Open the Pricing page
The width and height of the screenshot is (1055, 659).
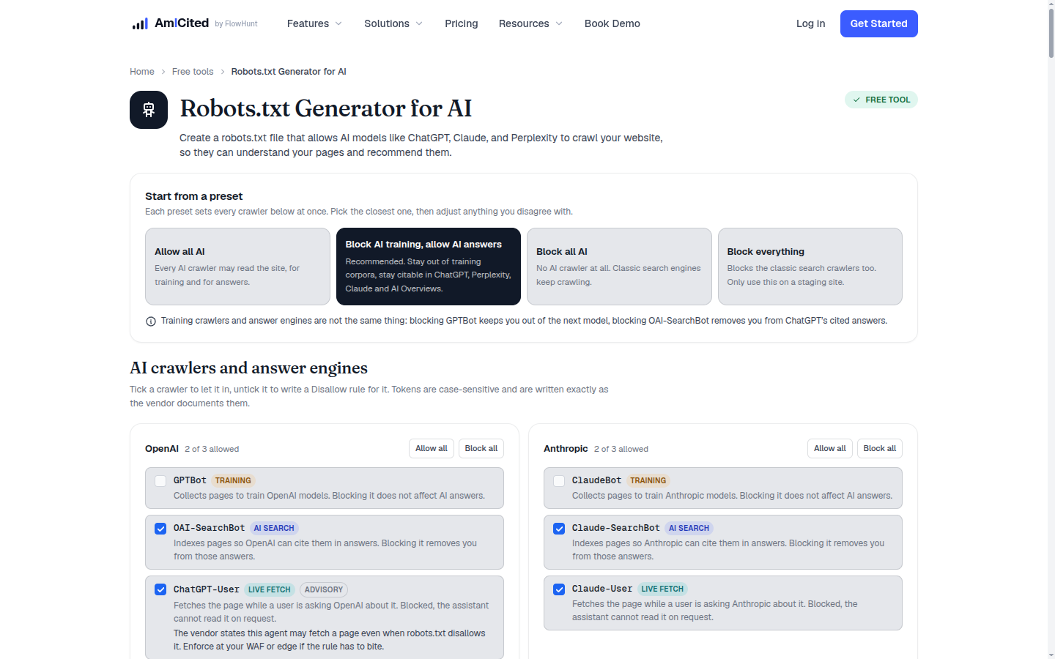(x=462, y=23)
